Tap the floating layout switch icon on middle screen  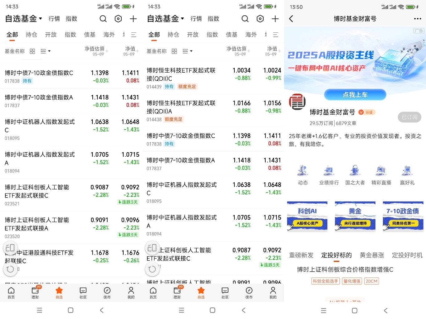click(152, 248)
